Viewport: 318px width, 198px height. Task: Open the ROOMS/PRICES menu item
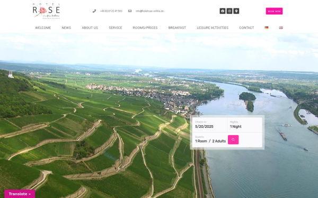[x=145, y=27]
